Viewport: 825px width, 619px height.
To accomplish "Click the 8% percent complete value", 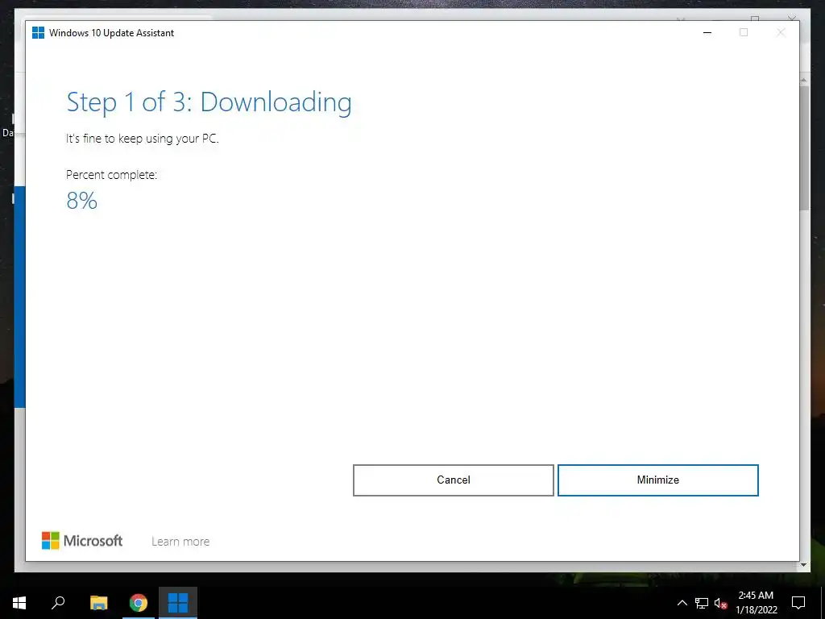I will pyautogui.click(x=81, y=201).
